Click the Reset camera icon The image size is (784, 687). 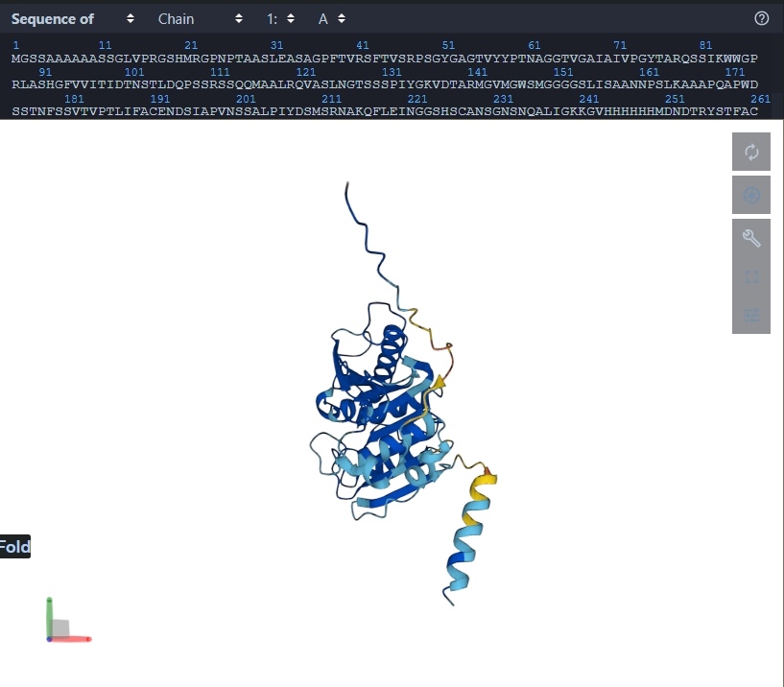coord(751,152)
